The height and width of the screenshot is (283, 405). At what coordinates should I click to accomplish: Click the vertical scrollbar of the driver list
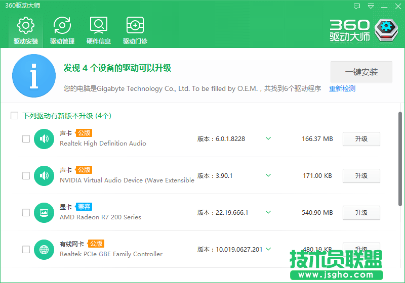click(400, 159)
